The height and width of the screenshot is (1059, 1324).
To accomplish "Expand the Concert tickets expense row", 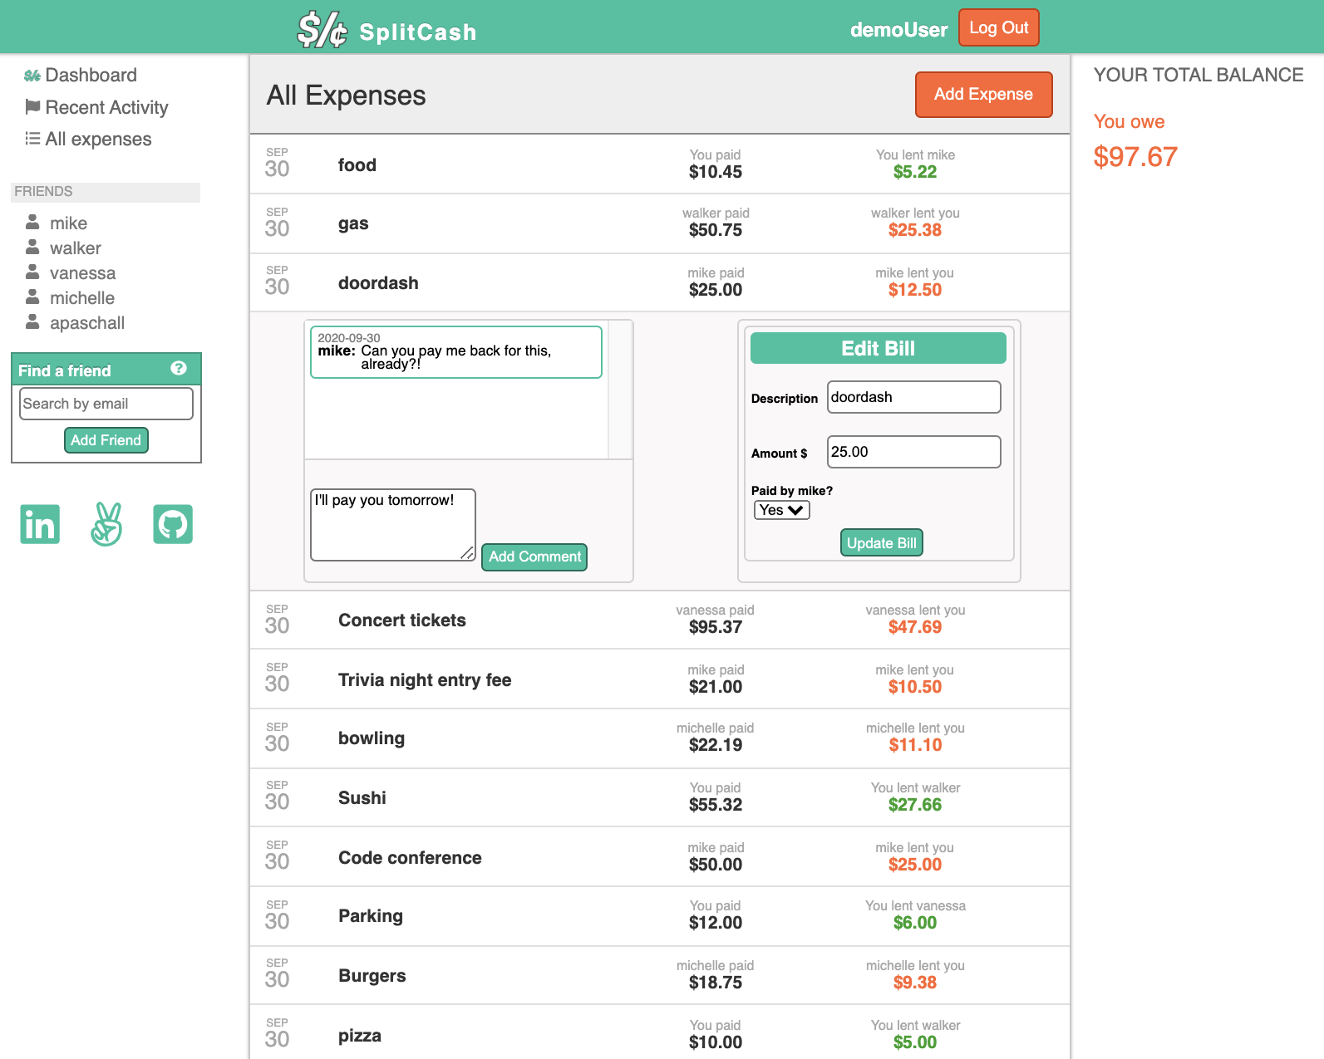I will tap(660, 620).
